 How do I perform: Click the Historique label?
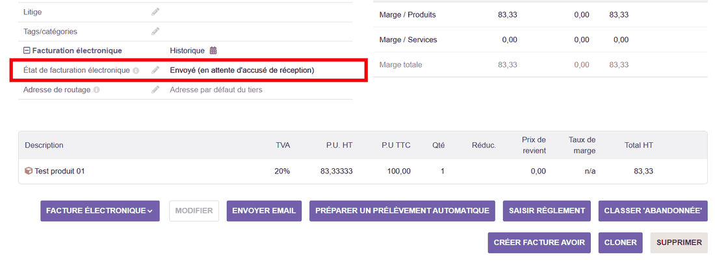click(187, 51)
